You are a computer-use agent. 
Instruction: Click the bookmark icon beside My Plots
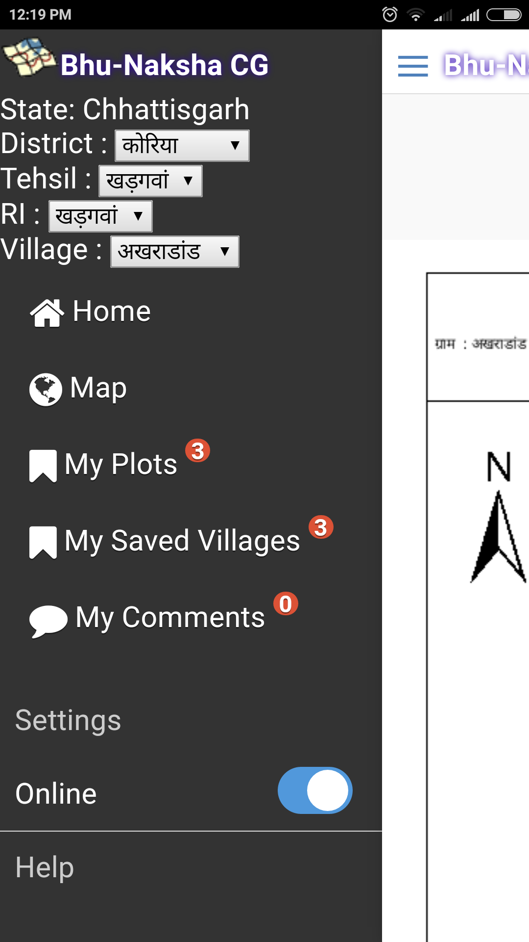click(43, 466)
